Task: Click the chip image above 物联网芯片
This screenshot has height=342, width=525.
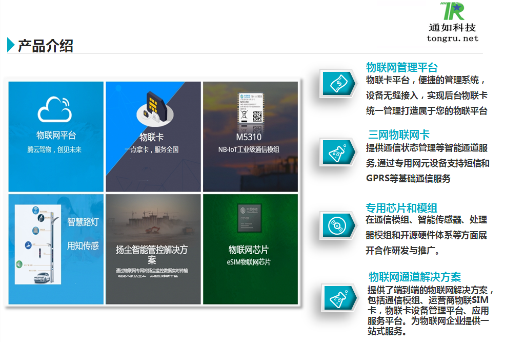Action: [x=249, y=222]
